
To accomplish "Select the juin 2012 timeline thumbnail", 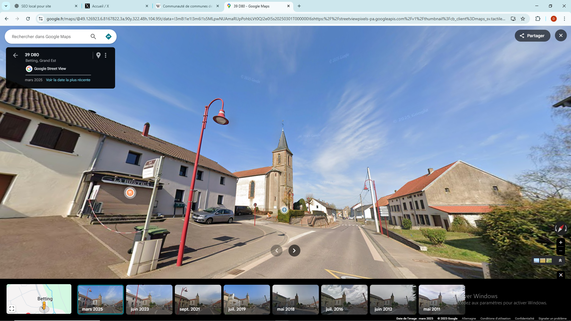I will pyautogui.click(x=393, y=299).
